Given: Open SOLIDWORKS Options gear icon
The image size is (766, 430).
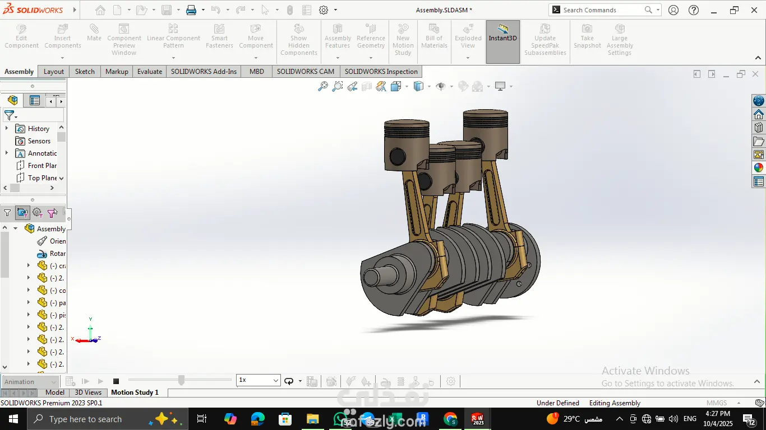Looking at the screenshot, I should [324, 10].
